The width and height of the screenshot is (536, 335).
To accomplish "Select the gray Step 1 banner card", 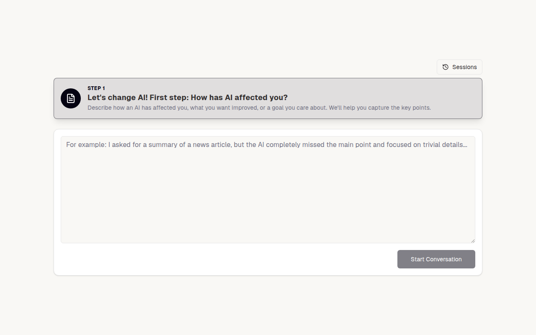I will 268,98.
